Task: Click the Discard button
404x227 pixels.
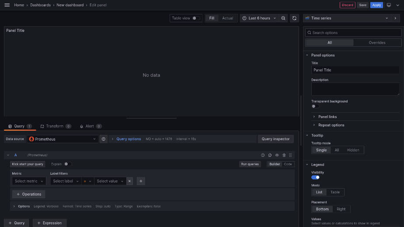Action: click(x=347, y=5)
